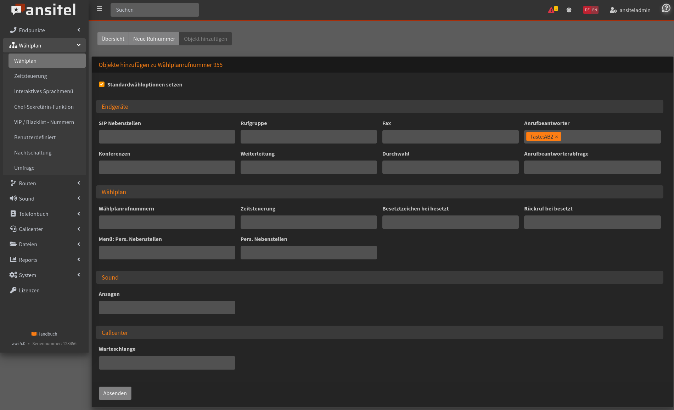
Task: Uncheck Standardwähloptionen setzen checkbox
Action: 102,84
